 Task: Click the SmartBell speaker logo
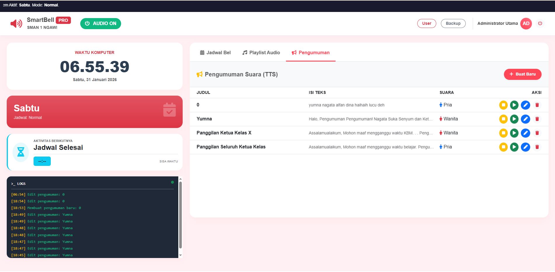point(16,24)
